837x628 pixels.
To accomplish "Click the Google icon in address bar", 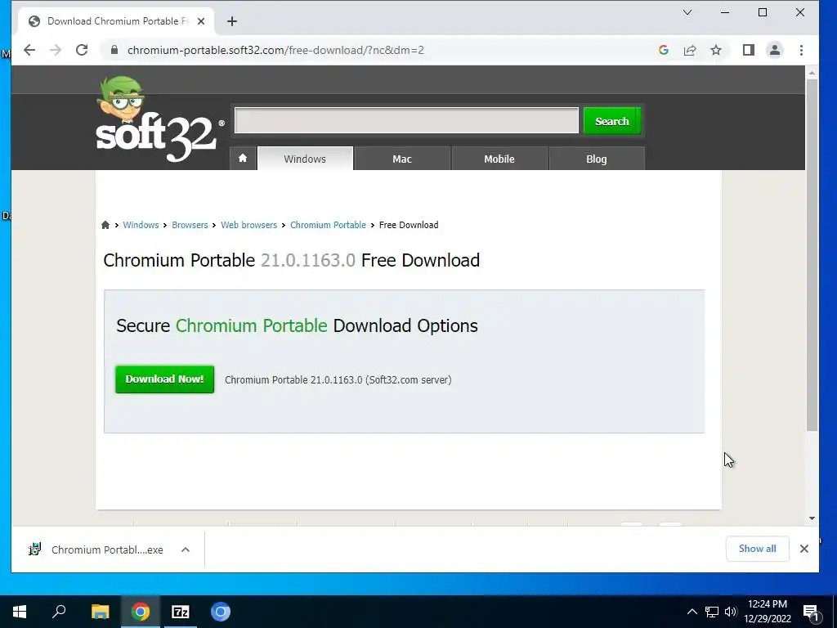I will point(664,50).
